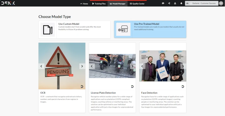Open the chat messages icon
Viewport: 225px width, 116px height.
tap(163, 3)
